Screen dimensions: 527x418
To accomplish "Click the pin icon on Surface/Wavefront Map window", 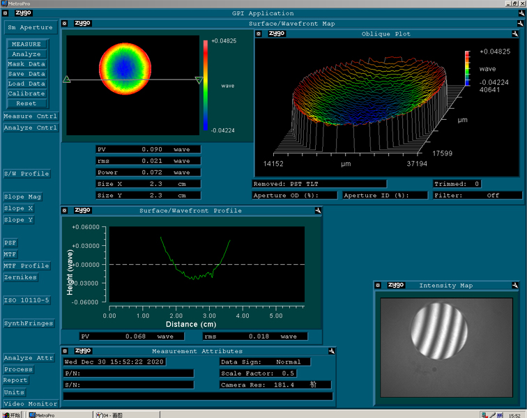I will coord(519,23).
